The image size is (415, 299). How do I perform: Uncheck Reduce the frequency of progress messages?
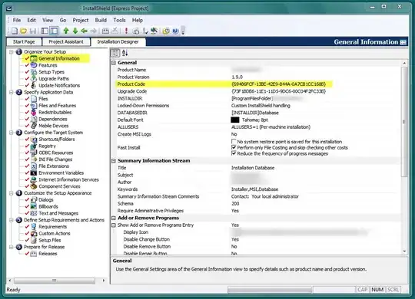(234, 153)
